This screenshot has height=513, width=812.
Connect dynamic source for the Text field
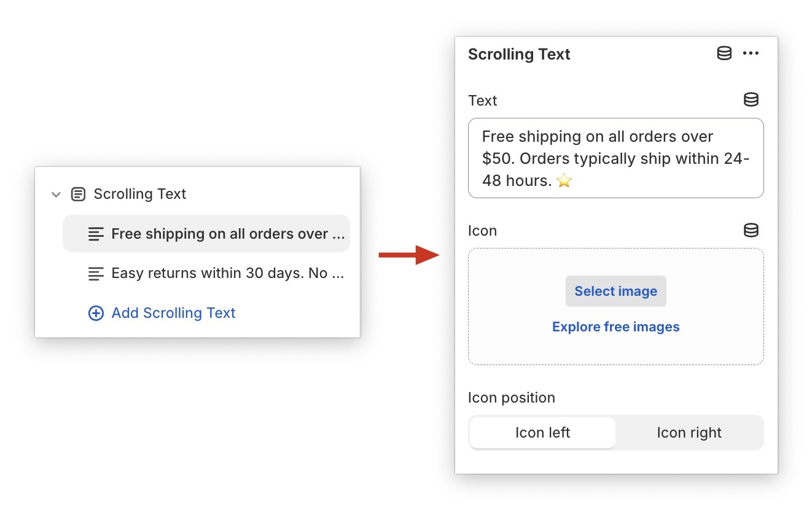[x=751, y=99]
